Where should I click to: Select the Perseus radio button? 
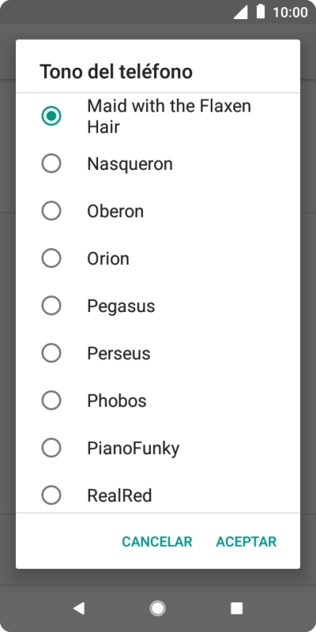(51, 353)
